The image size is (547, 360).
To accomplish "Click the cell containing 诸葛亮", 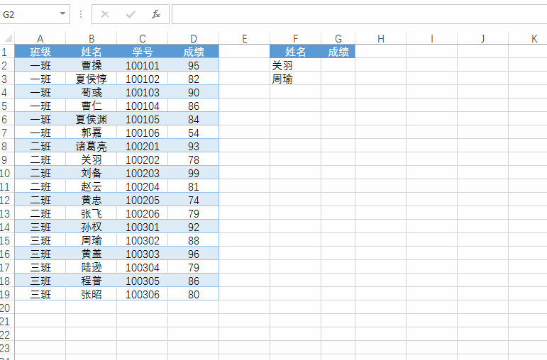I will coord(91,147).
